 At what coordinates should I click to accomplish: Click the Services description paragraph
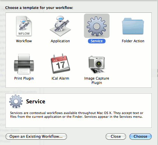(x=77, y=115)
